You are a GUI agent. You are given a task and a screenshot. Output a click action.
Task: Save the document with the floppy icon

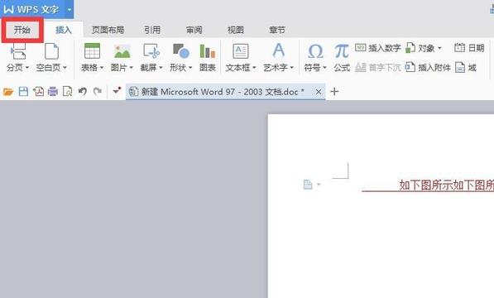pos(23,92)
